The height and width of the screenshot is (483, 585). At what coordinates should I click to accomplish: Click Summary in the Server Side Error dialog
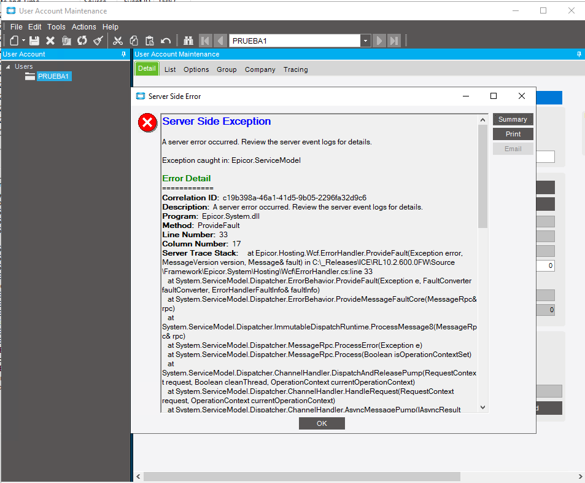[513, 119]
